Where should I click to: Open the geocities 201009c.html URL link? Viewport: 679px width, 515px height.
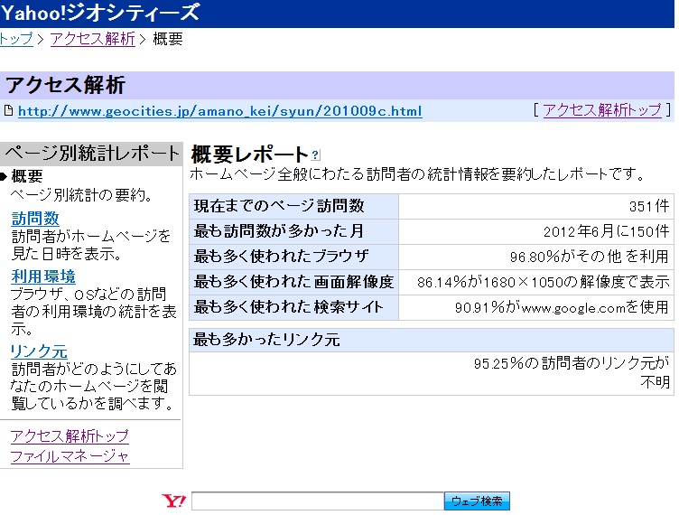click(220, 111)
